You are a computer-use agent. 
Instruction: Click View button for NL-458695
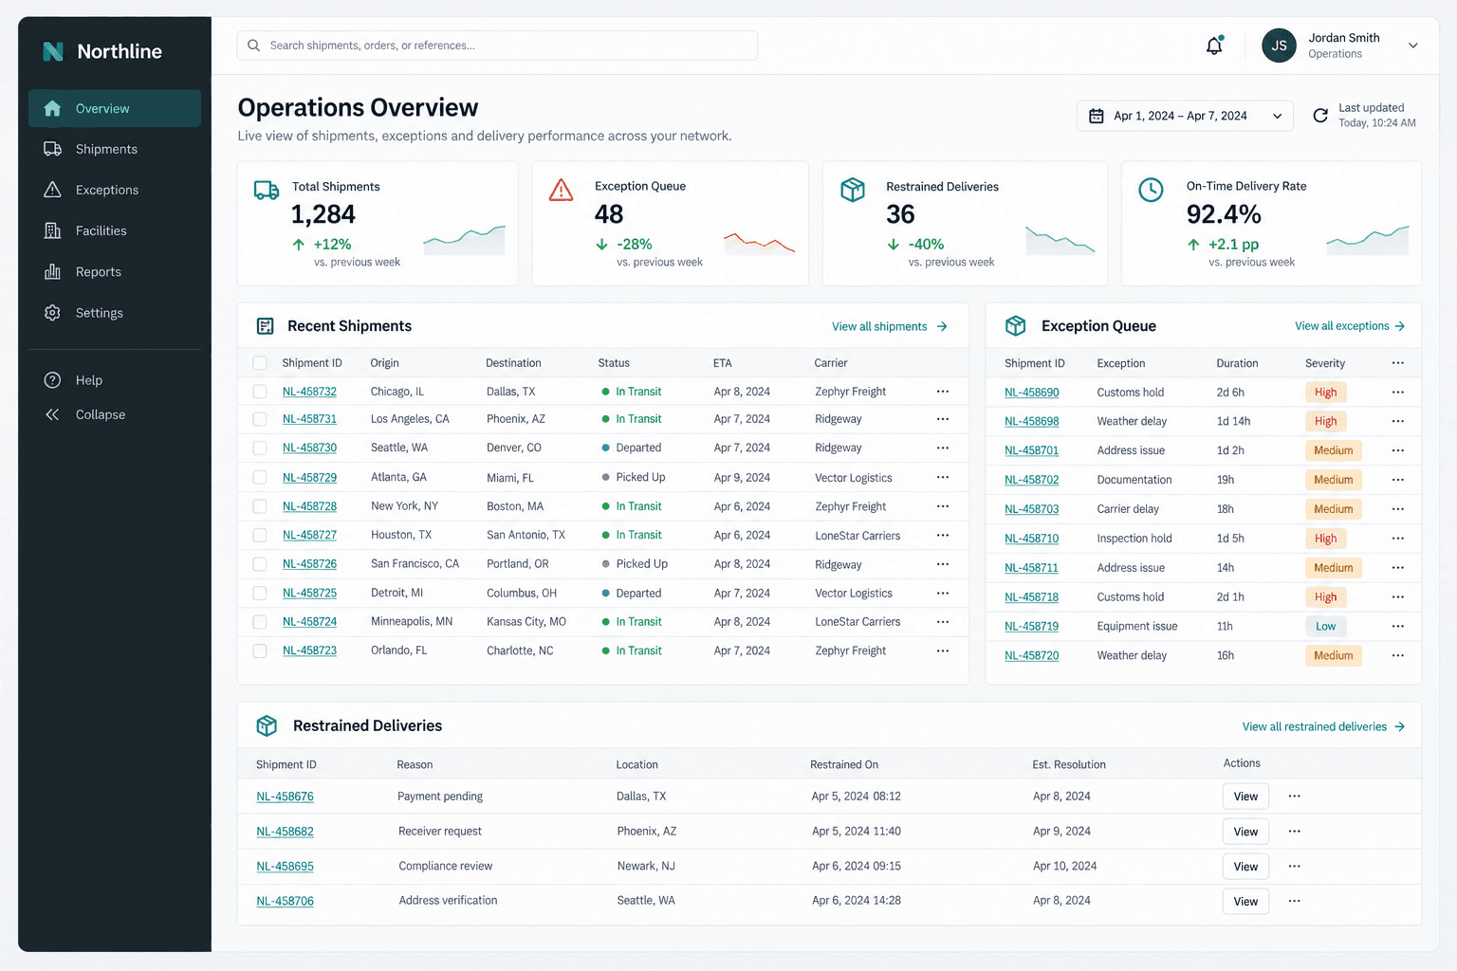click(1245, 867)
